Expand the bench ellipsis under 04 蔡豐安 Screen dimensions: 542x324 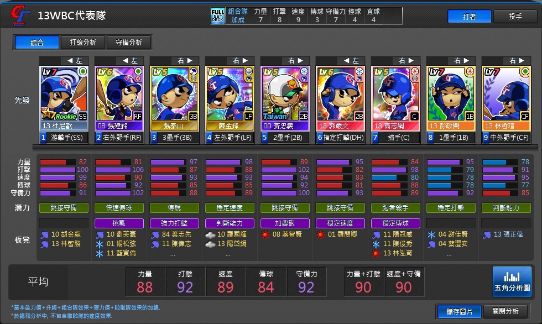(449, 254)
